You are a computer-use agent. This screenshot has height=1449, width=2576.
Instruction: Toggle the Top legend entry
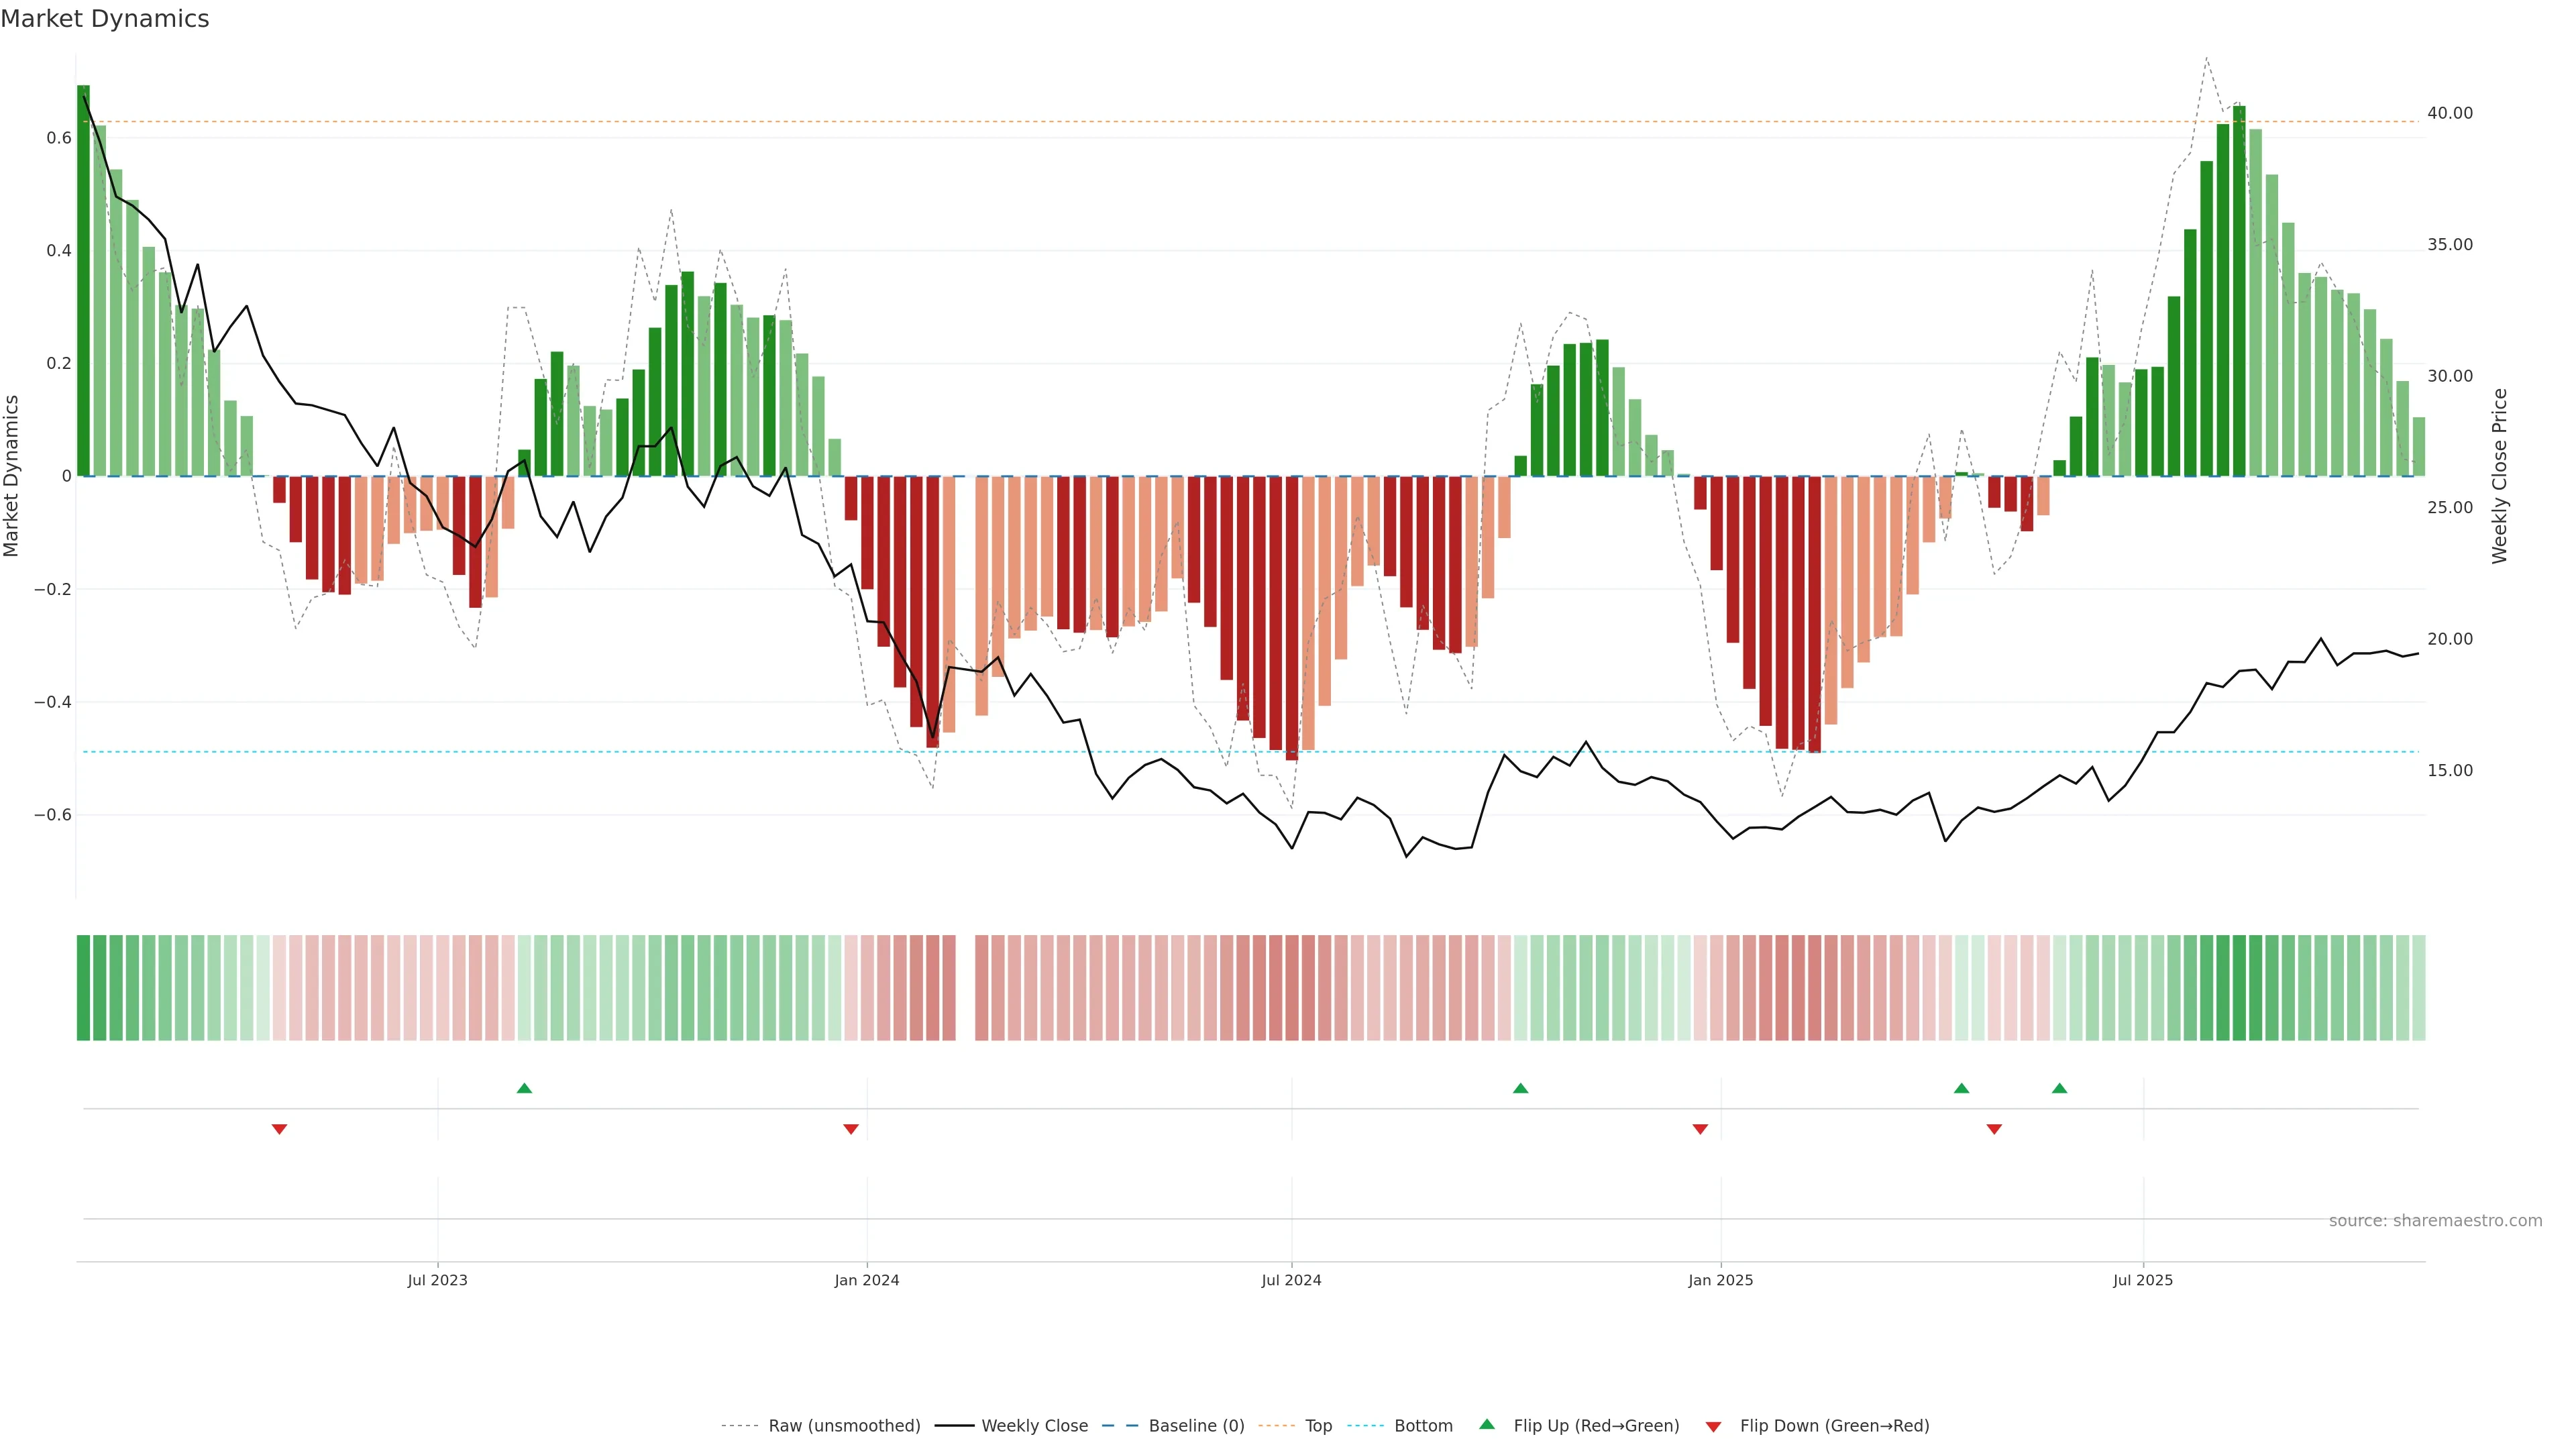(1317, 1426)
